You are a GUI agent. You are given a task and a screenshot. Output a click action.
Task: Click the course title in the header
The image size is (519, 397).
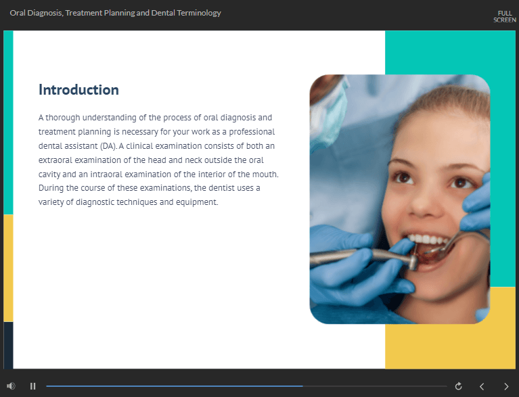click(115, 14)
